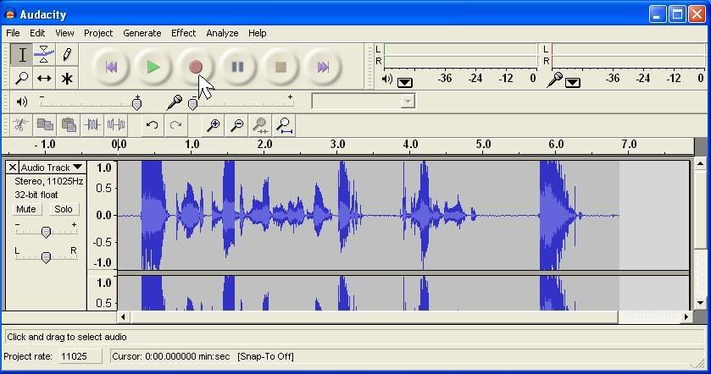Click the 6.0 mark on timeline ruler

pos(556,145)
